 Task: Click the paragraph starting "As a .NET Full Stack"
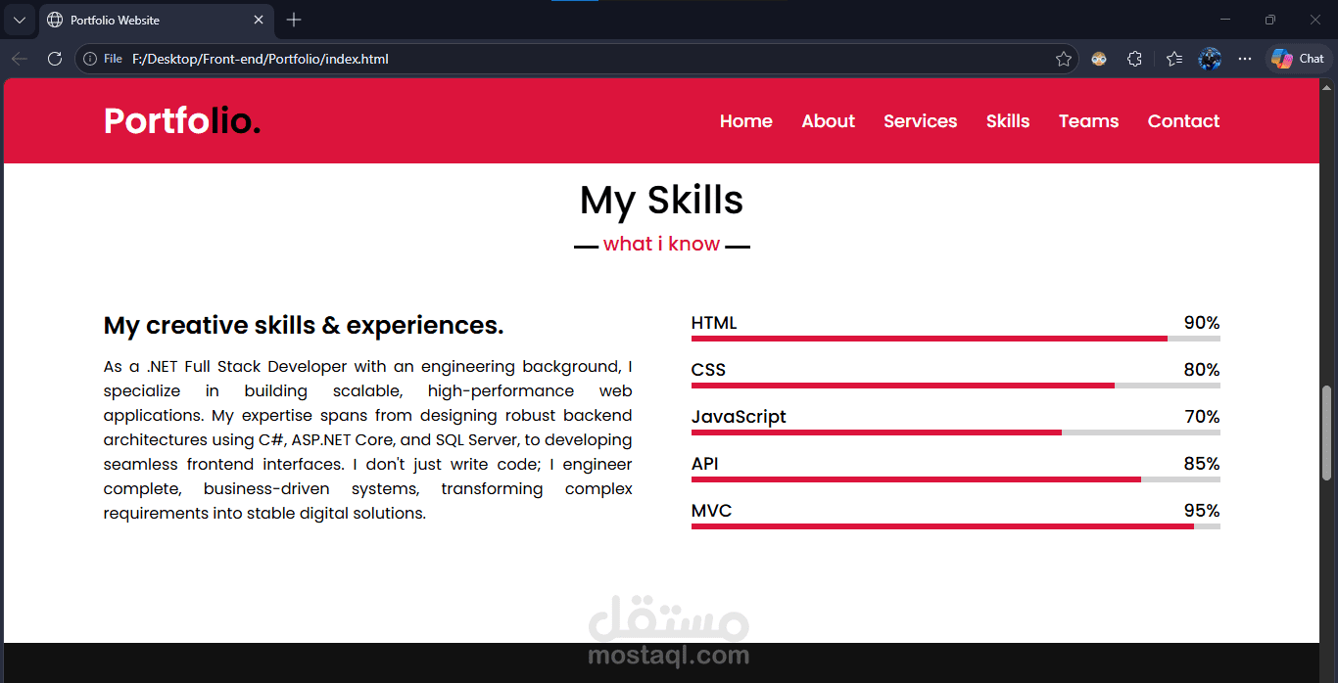click(x=368, y=440)
